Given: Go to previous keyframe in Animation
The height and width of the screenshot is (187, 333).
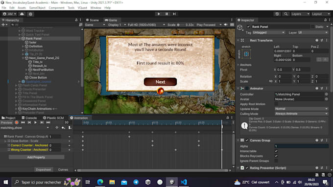Looking at the screenshot, I should [29, 122].
